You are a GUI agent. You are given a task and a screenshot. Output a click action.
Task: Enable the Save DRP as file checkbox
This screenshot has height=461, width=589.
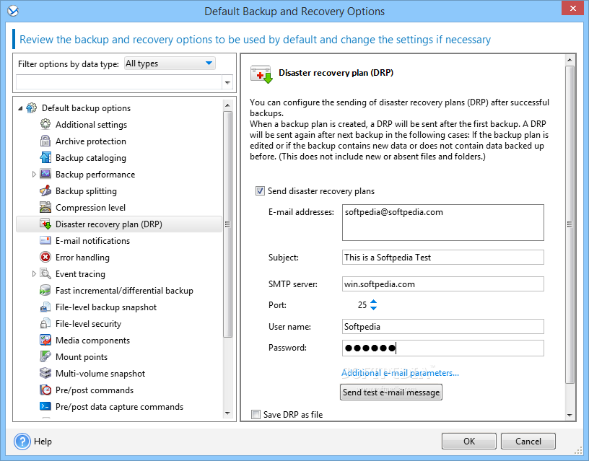click(x=256, y=414)
